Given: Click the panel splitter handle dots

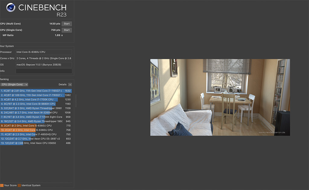Looking at the screenshot, I should click(76, 101).
